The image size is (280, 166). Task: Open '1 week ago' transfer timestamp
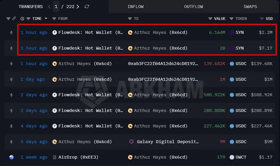coord(34,157)
